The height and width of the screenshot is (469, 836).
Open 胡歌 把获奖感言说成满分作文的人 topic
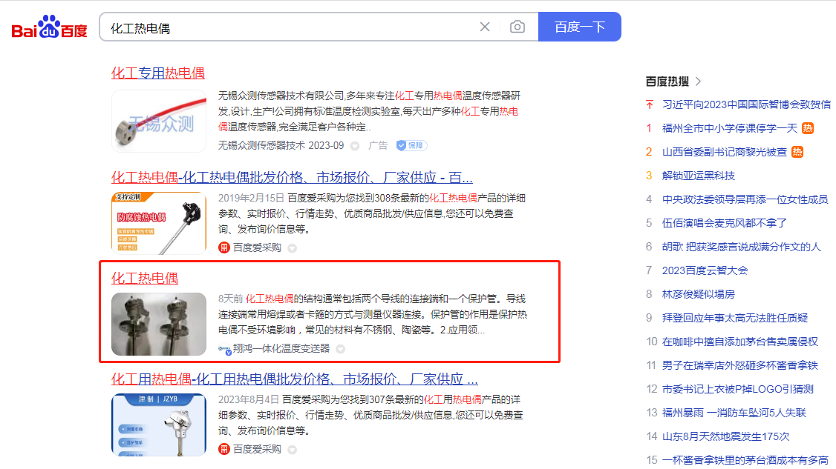(x=742, y=247)
